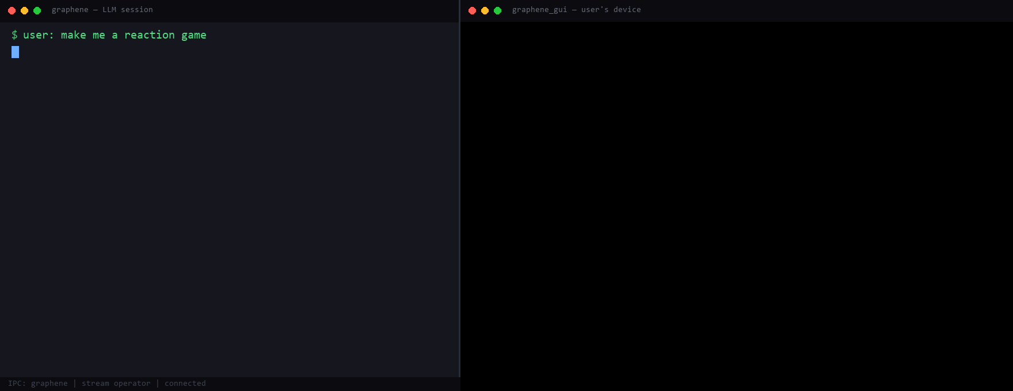Maximize the graphene_gui user's device window
This screenshot has height=391, width=1013.
497,10
